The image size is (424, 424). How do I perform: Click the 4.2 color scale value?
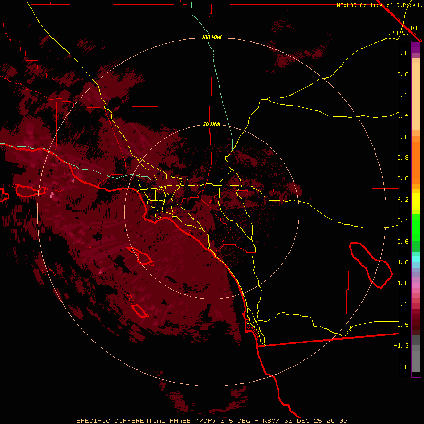click(x=403, y=200)
